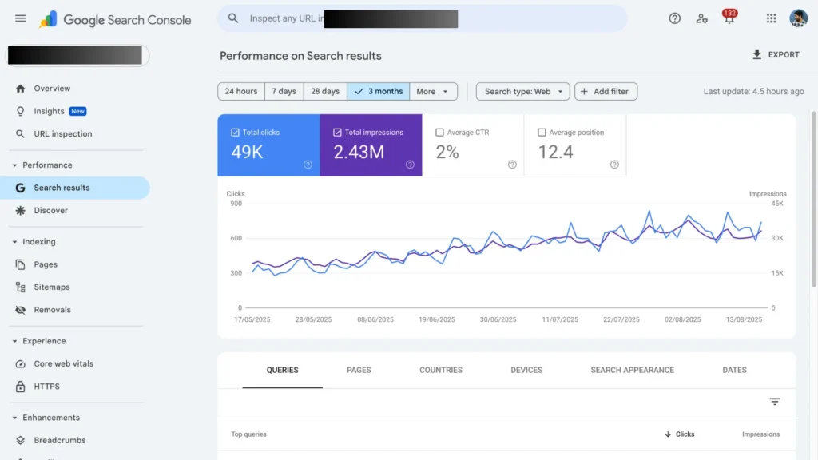Collapse the Indexing sidebar section
The image size is (818, 460).
14,242
